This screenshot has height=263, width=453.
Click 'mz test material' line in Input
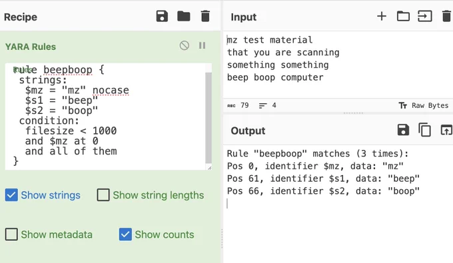[x=270, y=40]
